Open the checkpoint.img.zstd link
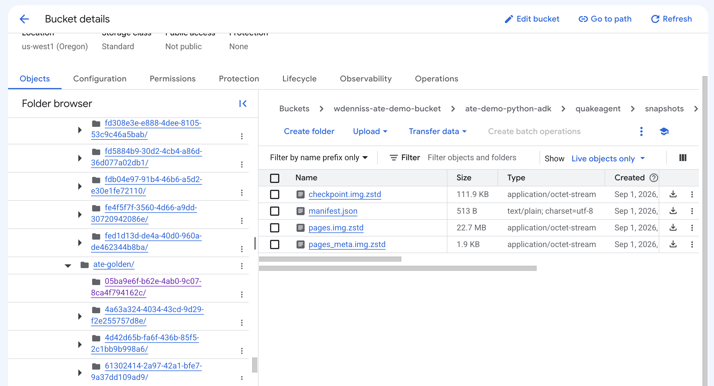Viewport: 714px width, 386px height. 345,194
